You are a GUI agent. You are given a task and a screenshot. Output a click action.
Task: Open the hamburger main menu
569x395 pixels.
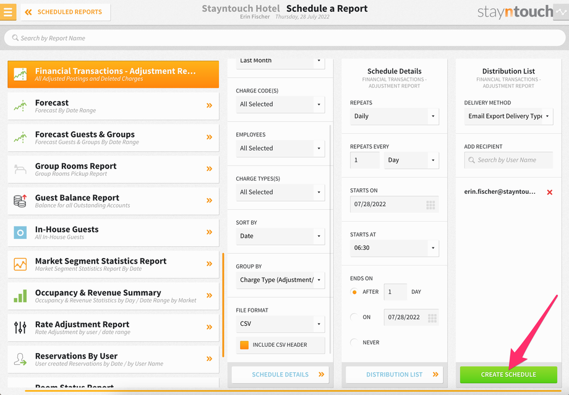click(x=8, y=12)
